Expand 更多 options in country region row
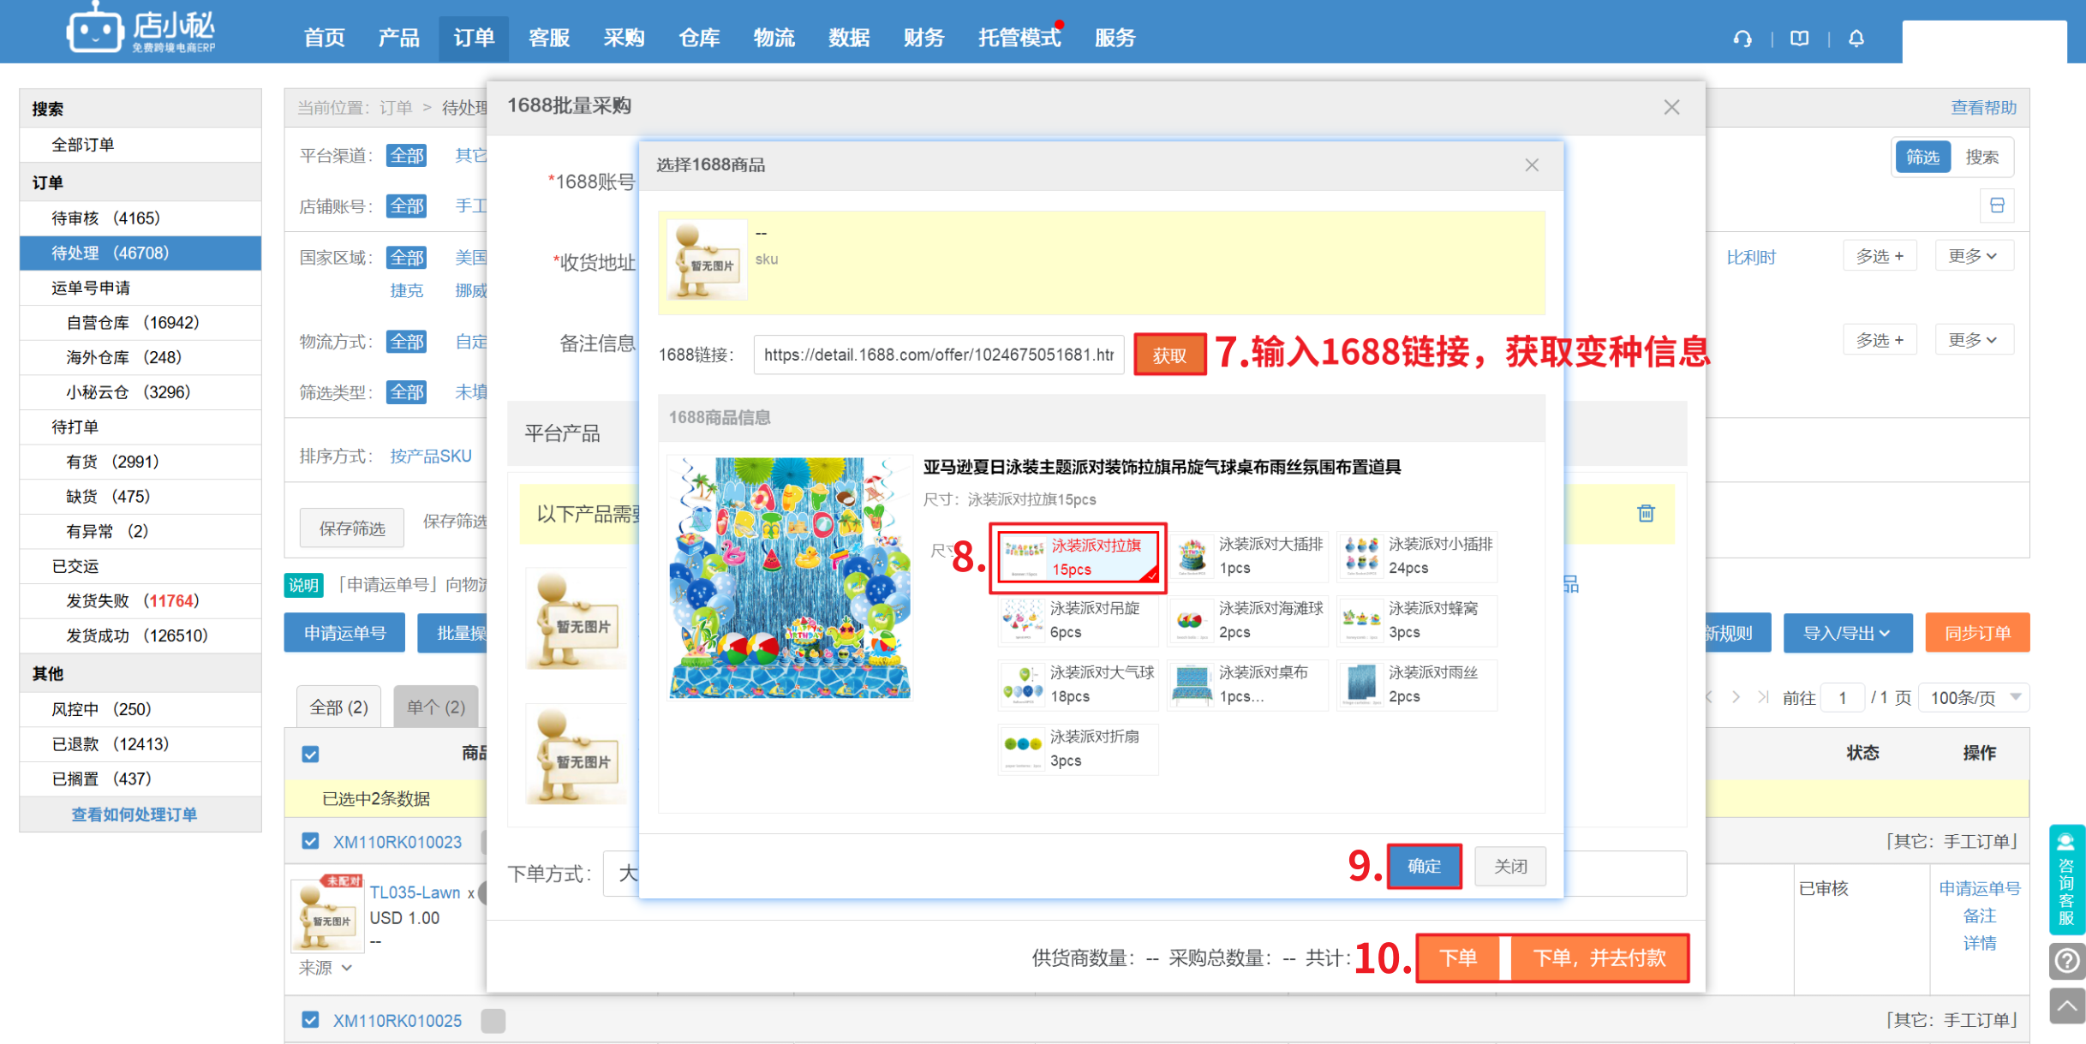The height and width of the screenshot is (1044, 2086). click(1972, 256)
